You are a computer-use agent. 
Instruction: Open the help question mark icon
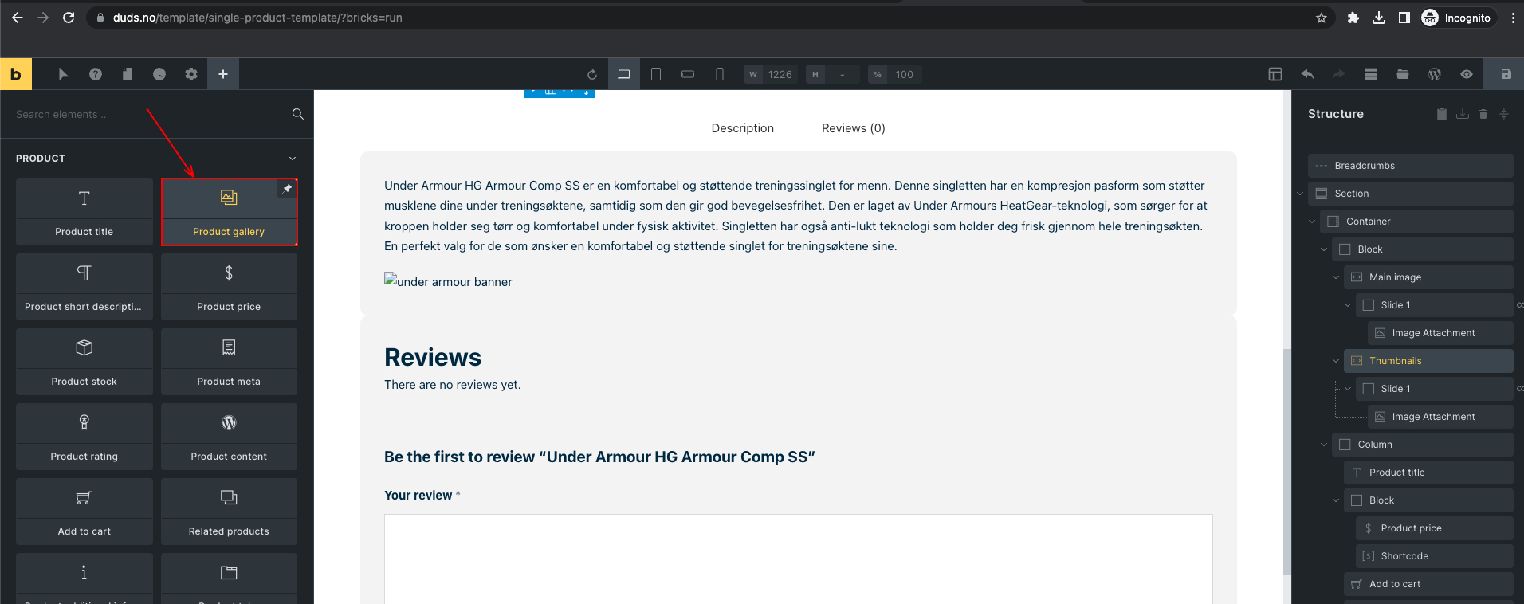[x=96, y=74]
